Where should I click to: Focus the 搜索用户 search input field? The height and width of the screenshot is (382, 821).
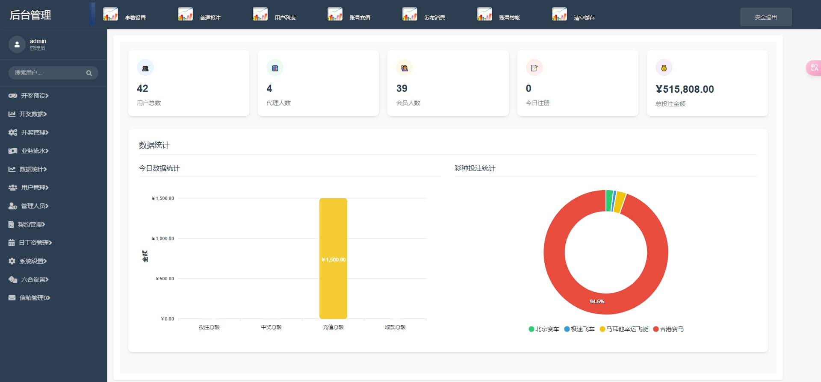[47, 73]
